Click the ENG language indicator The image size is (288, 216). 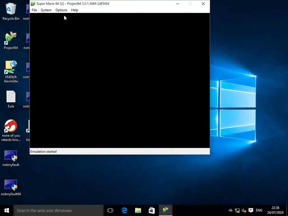pos(259,210)
